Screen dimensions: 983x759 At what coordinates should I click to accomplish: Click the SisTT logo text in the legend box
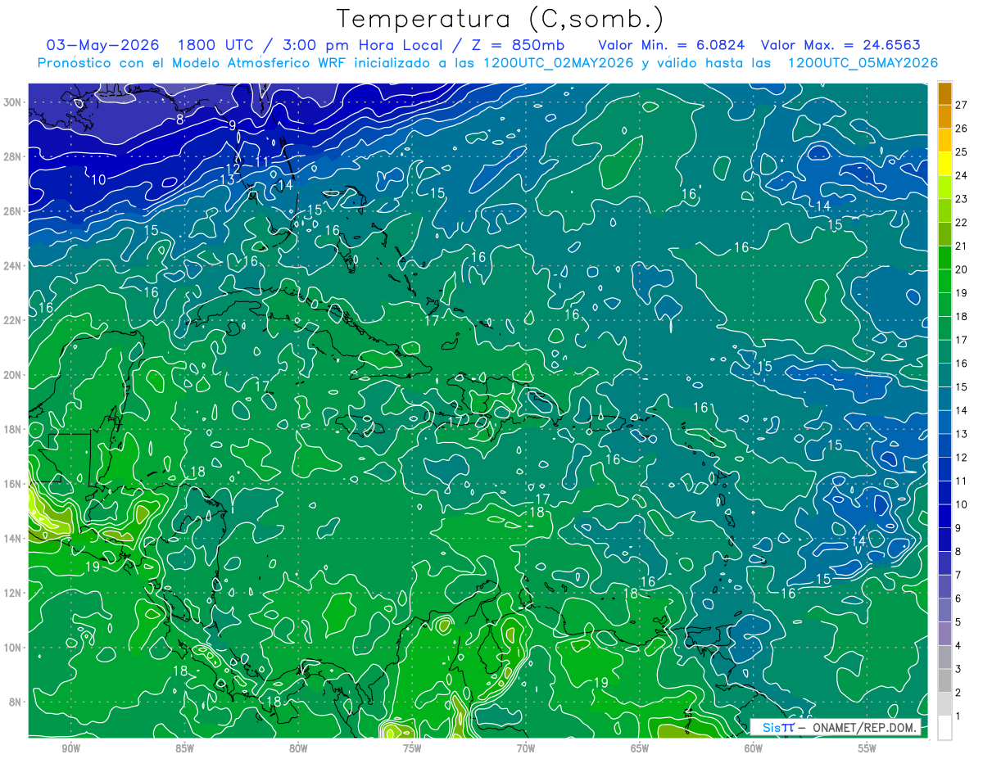[778, 727]
